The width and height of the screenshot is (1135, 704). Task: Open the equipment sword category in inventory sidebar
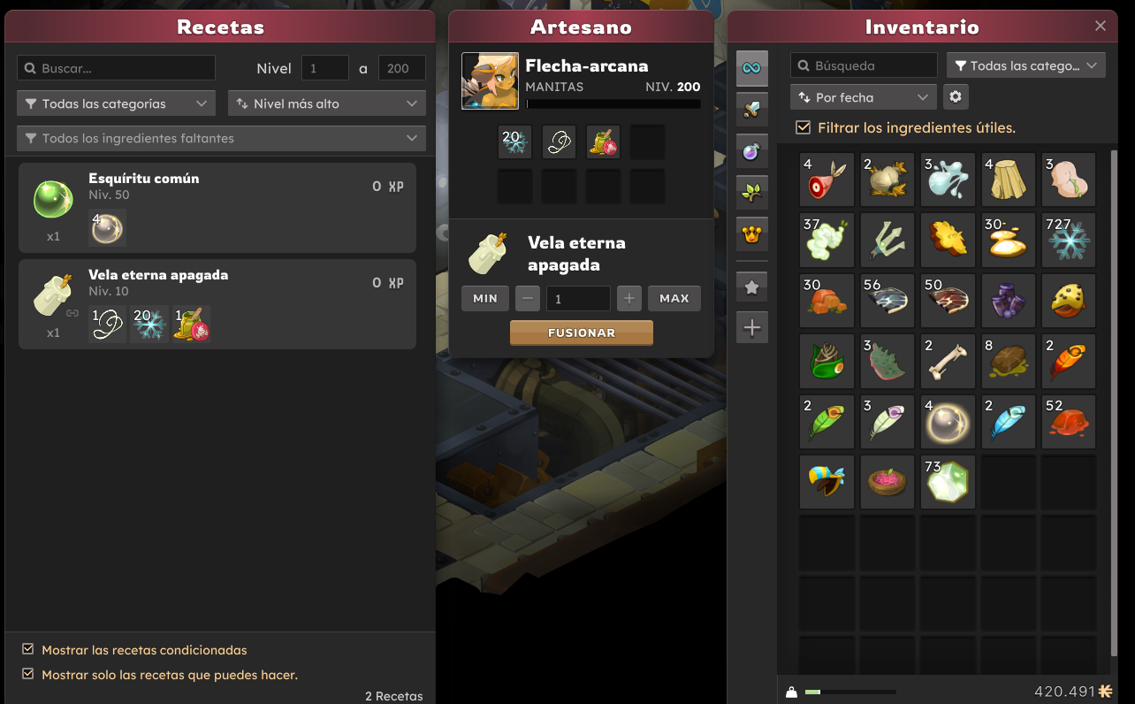tap(752, 110)
